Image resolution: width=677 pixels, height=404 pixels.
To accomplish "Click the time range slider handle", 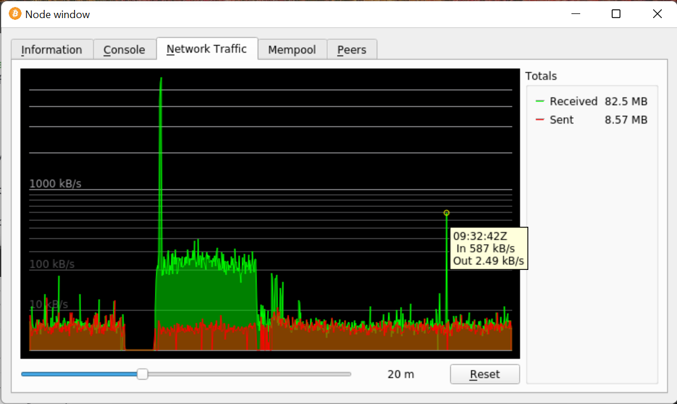I will [142, 374].
